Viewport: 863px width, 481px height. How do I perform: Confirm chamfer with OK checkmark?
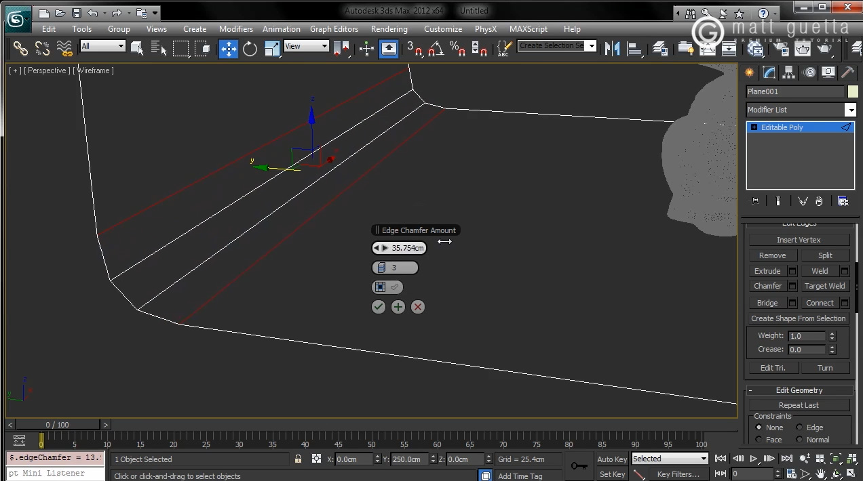[x=379, y=307]
